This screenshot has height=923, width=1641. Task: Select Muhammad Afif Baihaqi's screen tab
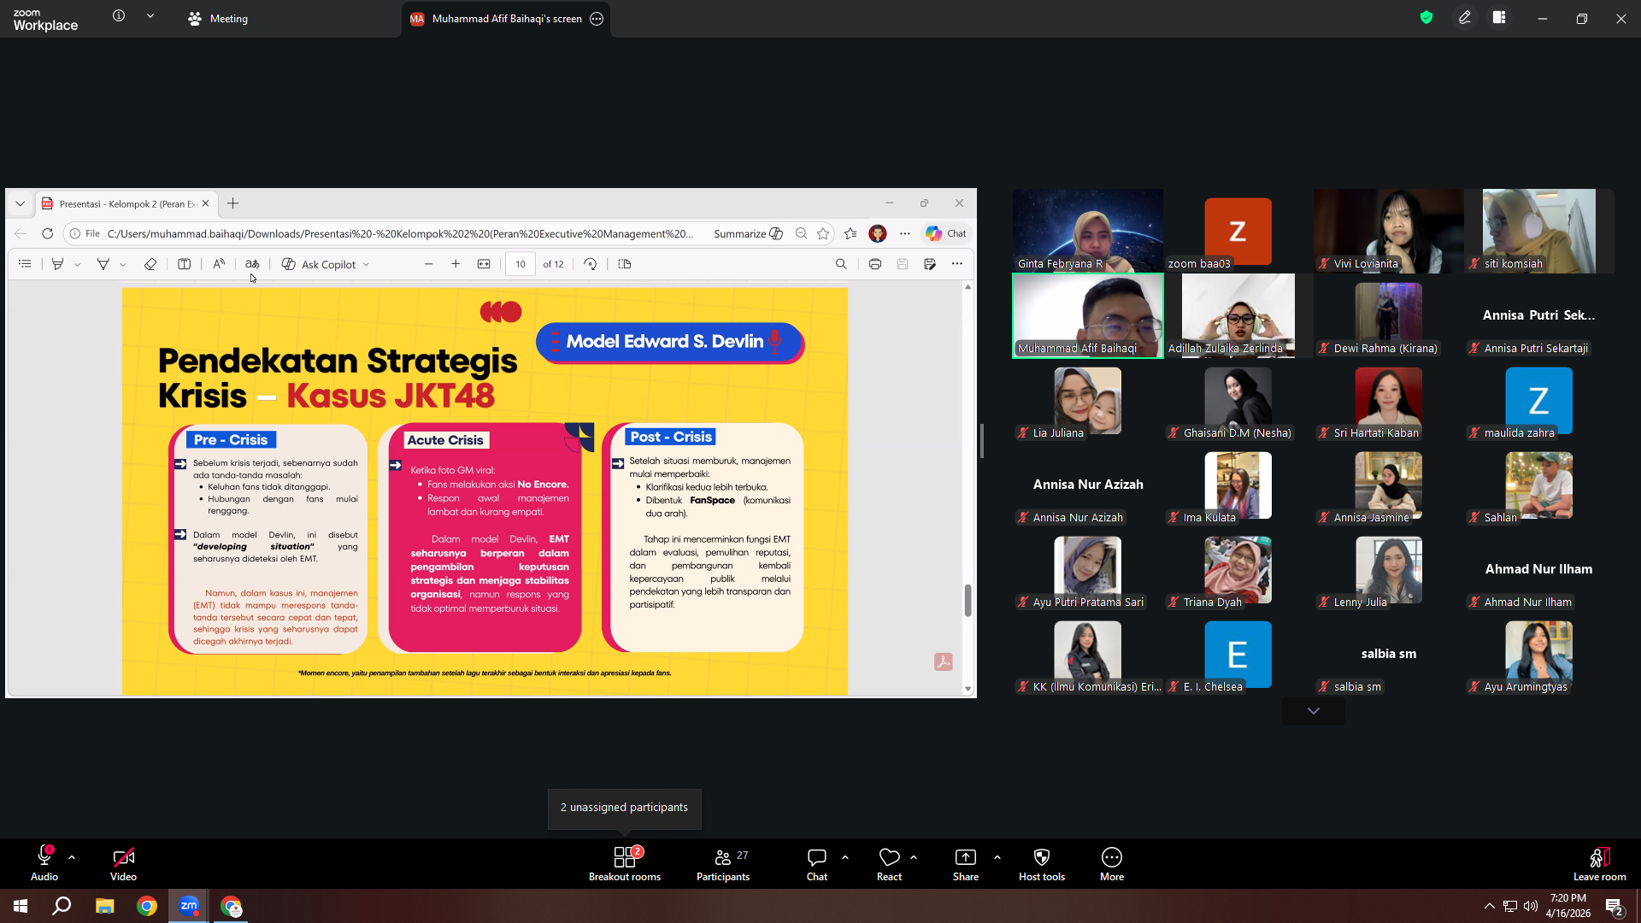506,19
